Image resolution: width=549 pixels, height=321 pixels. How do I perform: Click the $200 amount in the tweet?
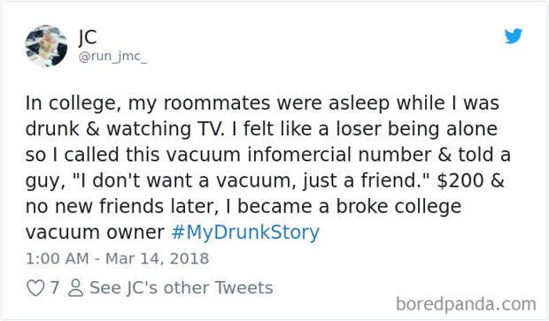(460, 180)
